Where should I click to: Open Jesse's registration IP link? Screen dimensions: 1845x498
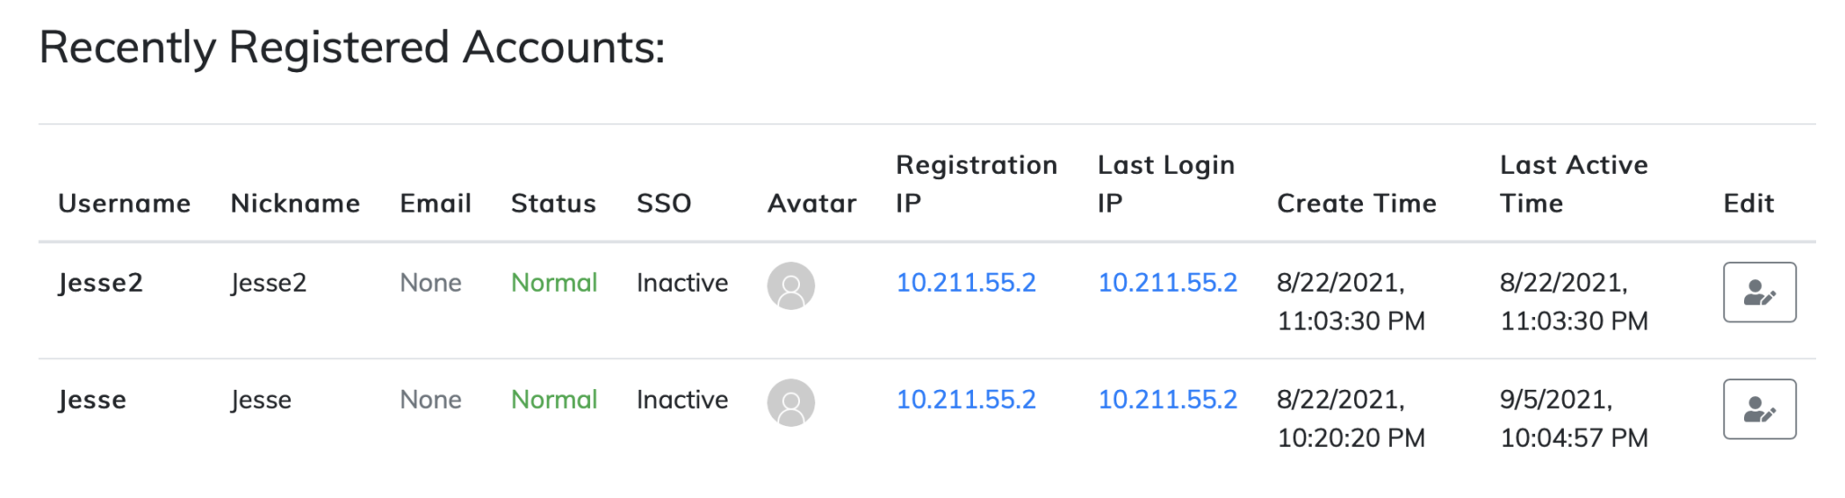[x=966, y=400]
